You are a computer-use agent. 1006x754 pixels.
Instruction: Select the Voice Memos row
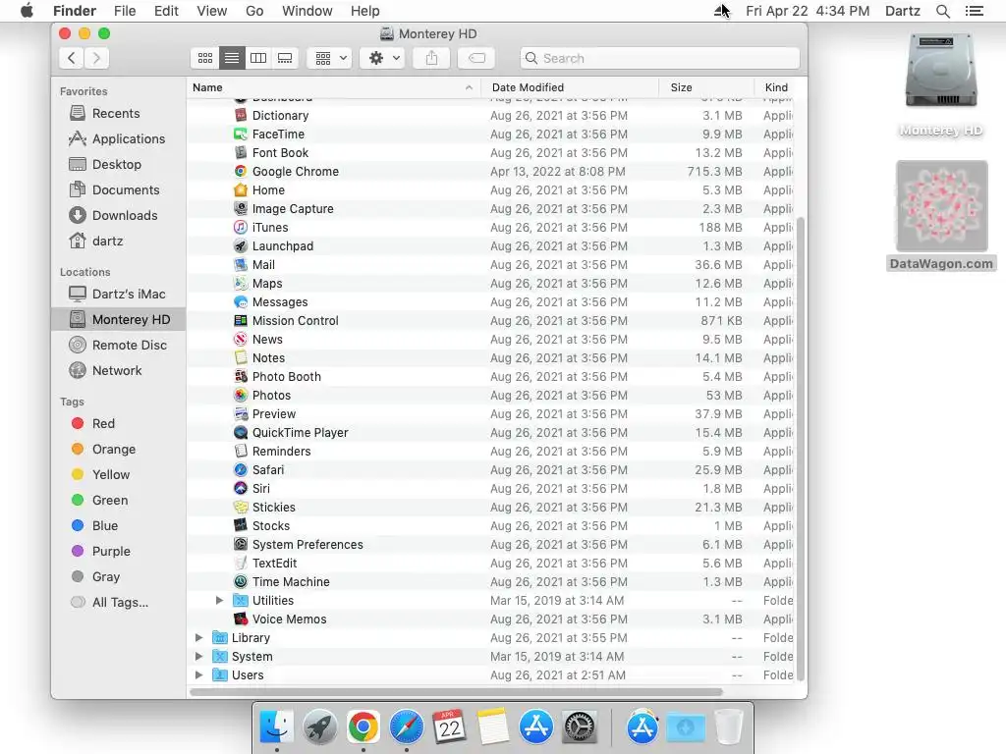[x=491, y=619]
